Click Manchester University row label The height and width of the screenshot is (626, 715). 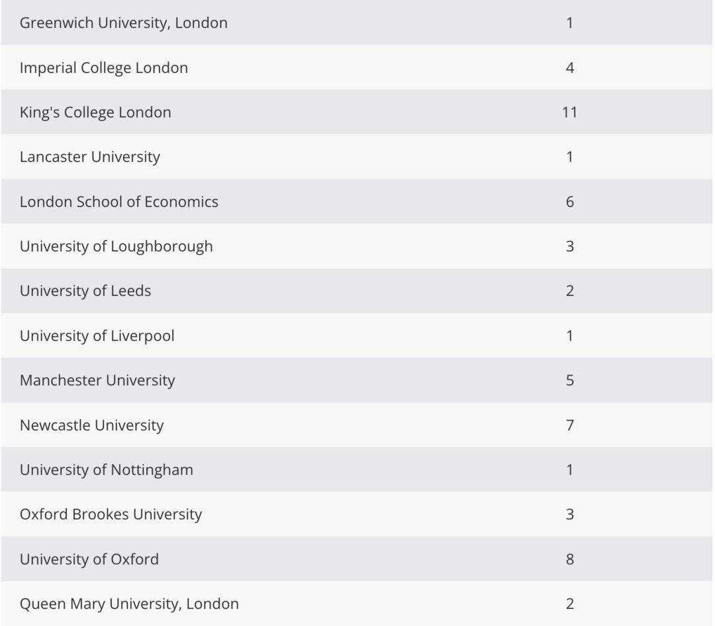[x=97, y=380]
